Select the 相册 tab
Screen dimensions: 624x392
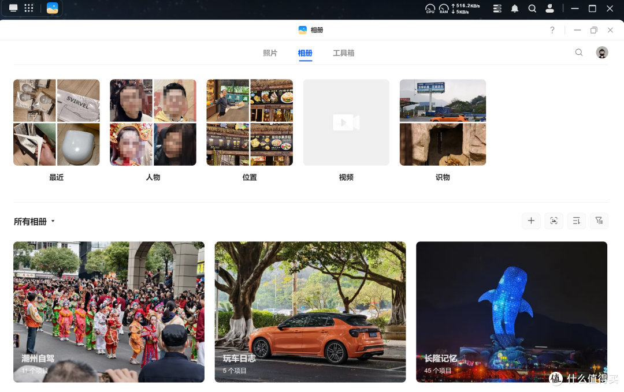(305, 53)
